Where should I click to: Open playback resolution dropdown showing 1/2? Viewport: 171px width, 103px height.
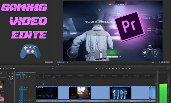click(155, 62)
